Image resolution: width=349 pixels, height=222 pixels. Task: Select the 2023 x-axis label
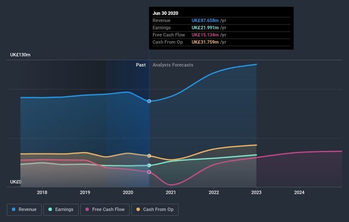pos(256,192)
